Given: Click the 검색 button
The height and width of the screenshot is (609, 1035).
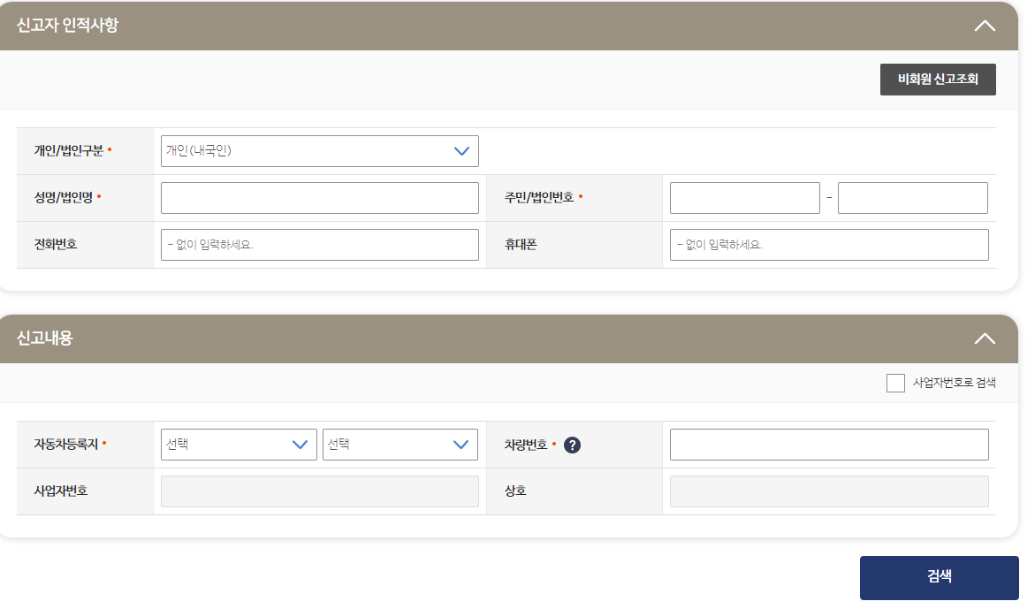Looking at the screenshot, I should (x=939, y=577).
